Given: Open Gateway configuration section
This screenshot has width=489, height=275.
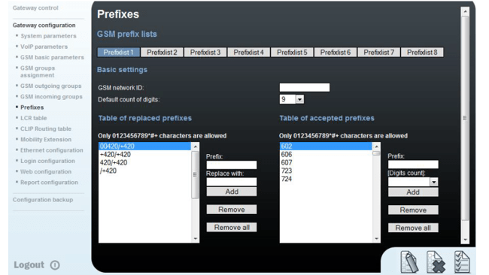Looking at the screenshot, I should click(44, 25).
